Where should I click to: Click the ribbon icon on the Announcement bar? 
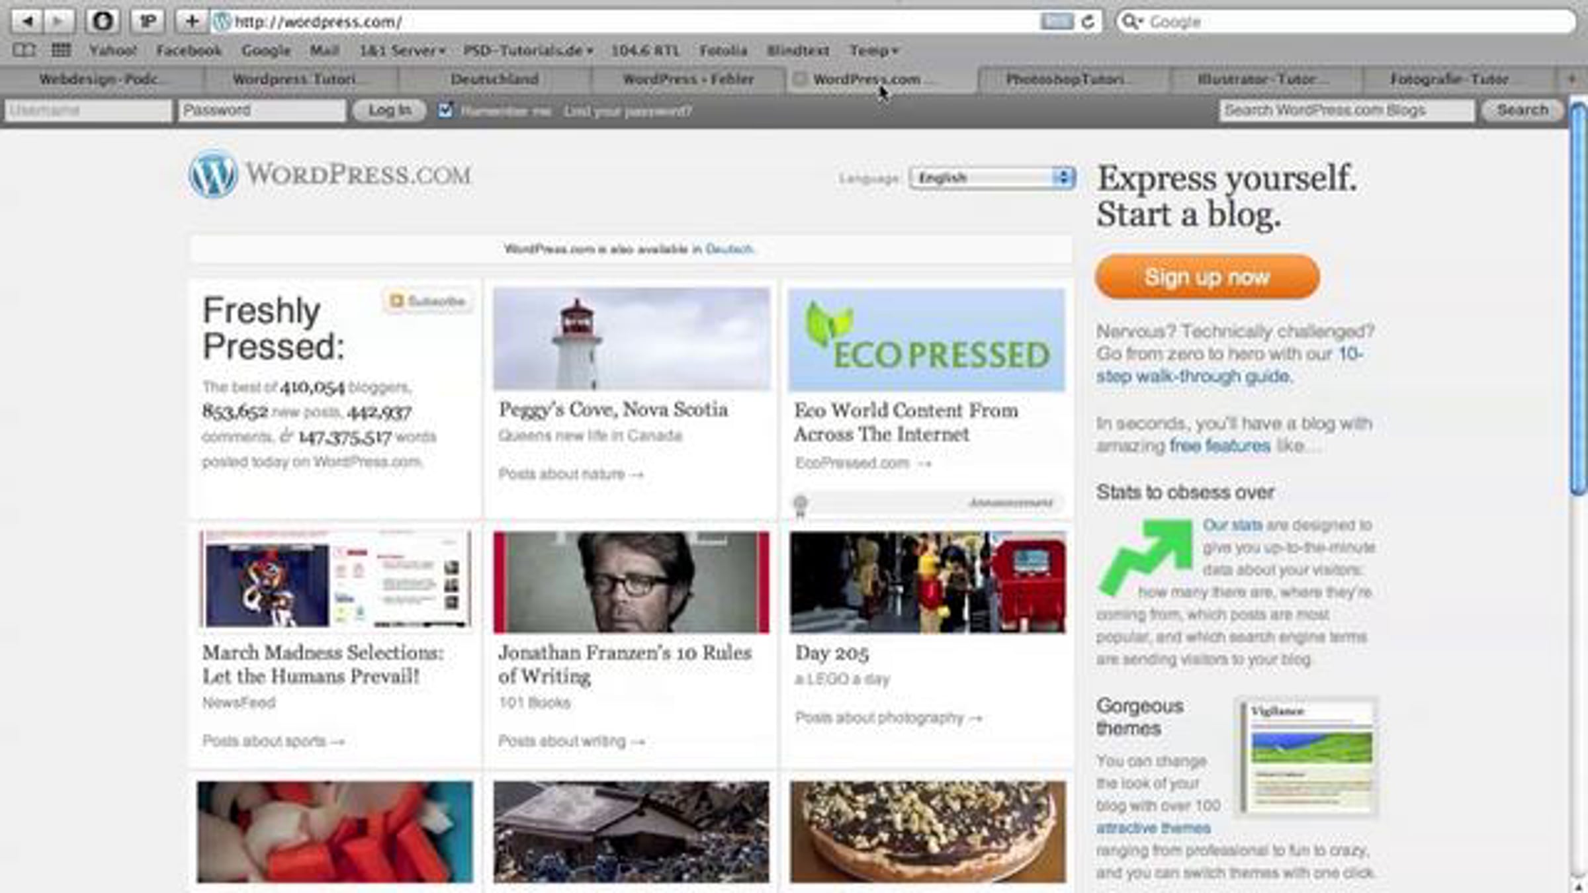tap(801, 505)
